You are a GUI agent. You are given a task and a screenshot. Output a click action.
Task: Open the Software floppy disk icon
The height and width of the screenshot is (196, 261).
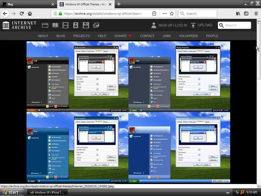(86, 25)
